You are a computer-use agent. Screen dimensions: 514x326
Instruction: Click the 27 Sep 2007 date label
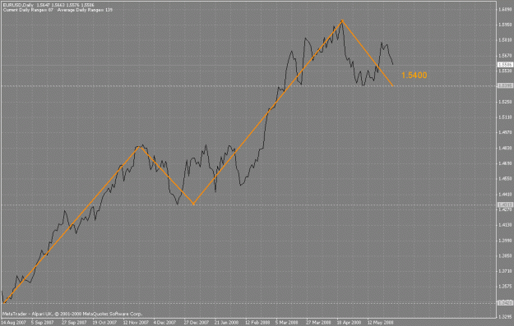74,323
